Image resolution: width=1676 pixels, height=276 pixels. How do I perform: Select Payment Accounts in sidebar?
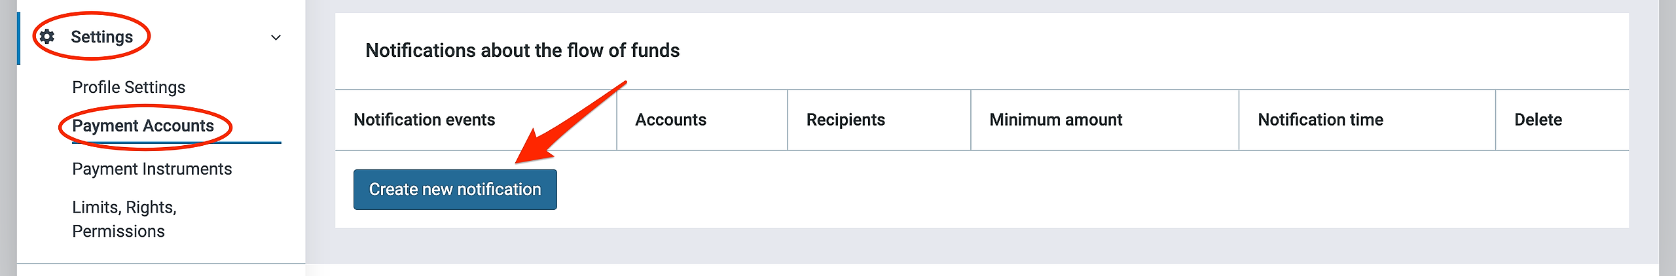(x=143, y=126)
